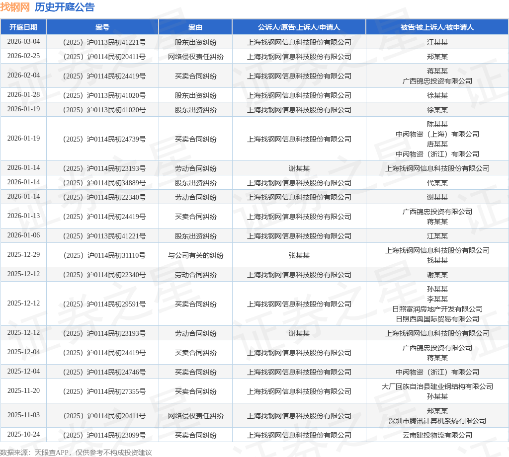Click defendant 深圳市腾讯计算机系统有限公司
The height and width of the screenshot is (457, 509).
[x=437, y=421]
